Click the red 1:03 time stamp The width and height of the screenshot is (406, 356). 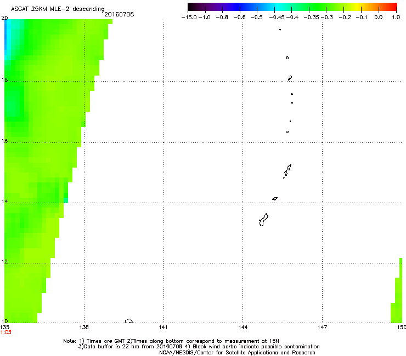pos(6,332)
